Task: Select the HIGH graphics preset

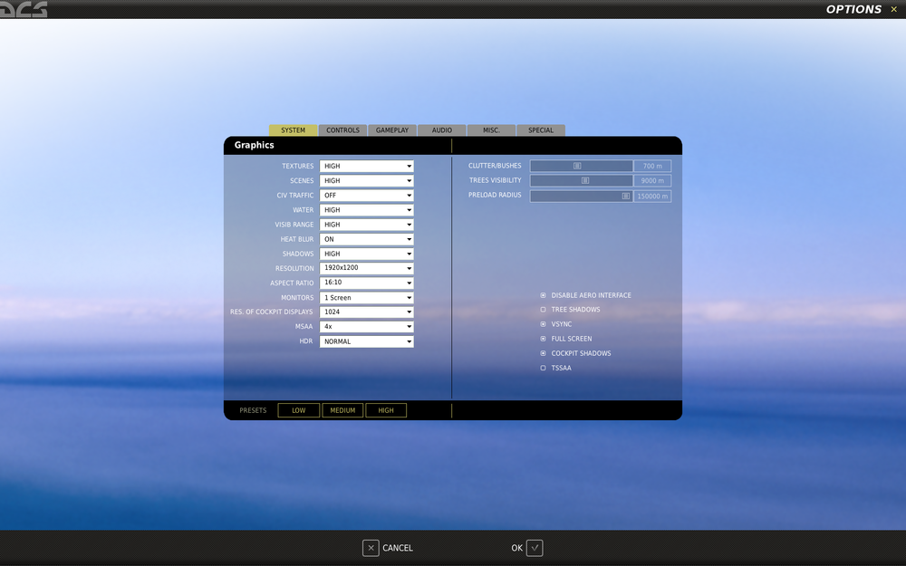Action: pyautogui.click(x=386, y=409)
